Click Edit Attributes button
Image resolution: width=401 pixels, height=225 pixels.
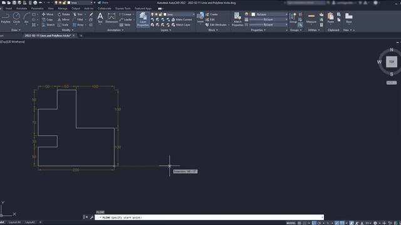(216, 25)
